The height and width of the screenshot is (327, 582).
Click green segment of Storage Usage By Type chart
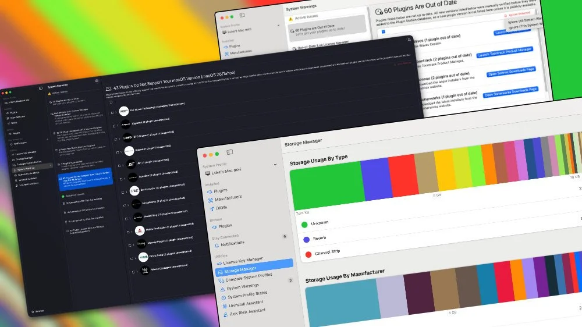pos(328,184)
